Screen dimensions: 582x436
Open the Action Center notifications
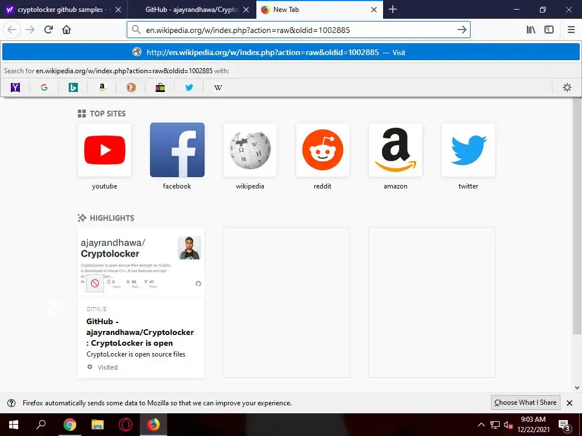564,425
